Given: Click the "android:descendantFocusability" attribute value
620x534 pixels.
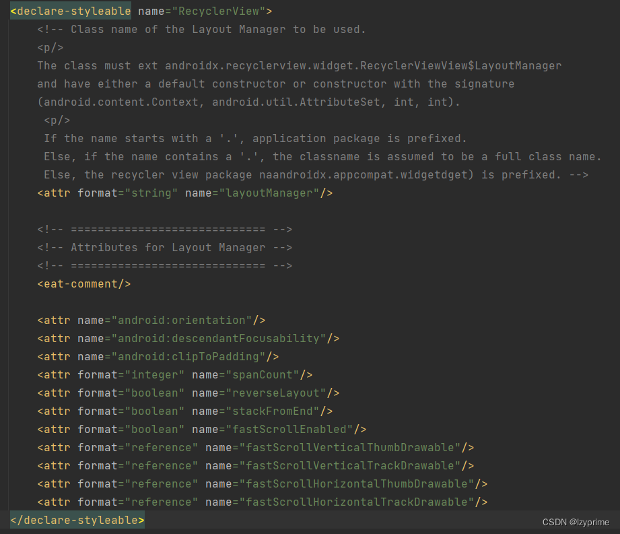Looking at the screenshot, I should 218,338.
